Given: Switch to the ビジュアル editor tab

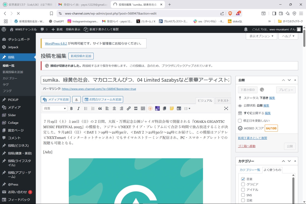Looking at the screenshot, I should click(x=205, y=100).
